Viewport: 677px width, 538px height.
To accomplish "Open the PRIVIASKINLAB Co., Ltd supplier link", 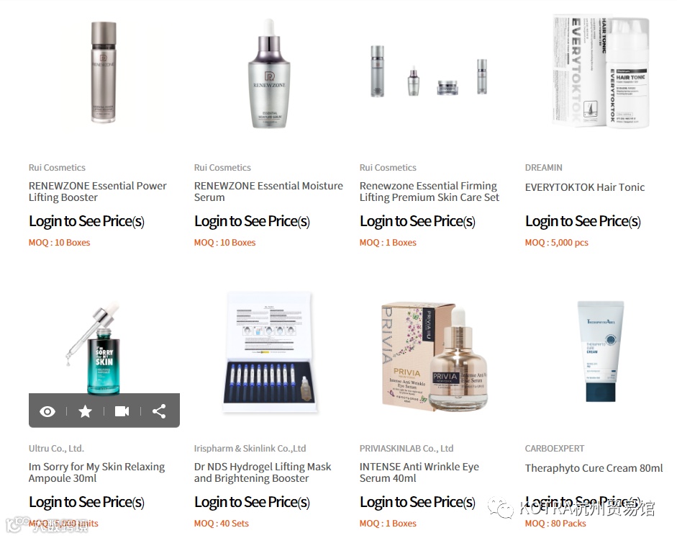I will point(406,449).
